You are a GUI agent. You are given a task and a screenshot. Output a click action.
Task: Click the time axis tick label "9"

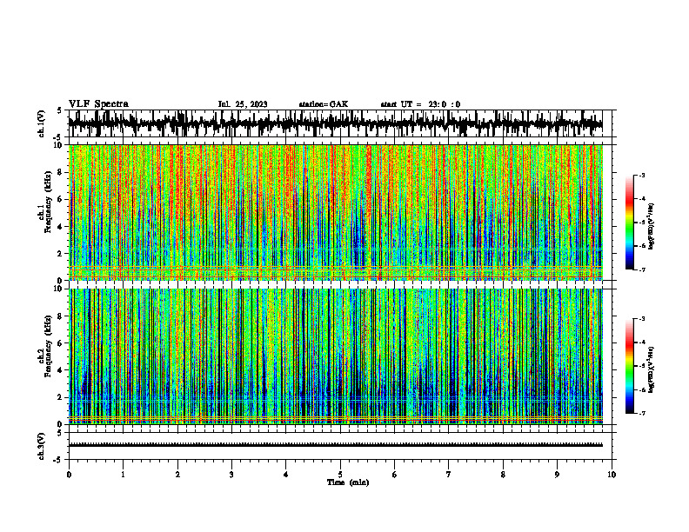557,475
